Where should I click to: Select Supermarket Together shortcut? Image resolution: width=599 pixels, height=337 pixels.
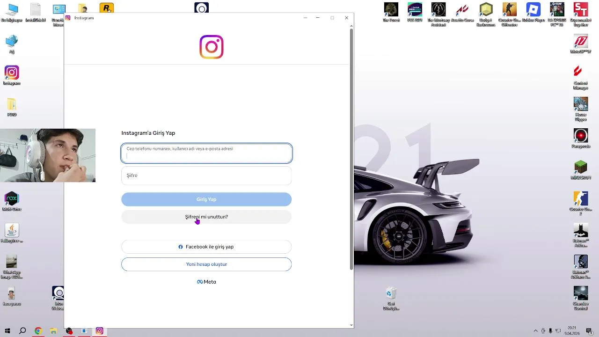(x=581, y=14)
